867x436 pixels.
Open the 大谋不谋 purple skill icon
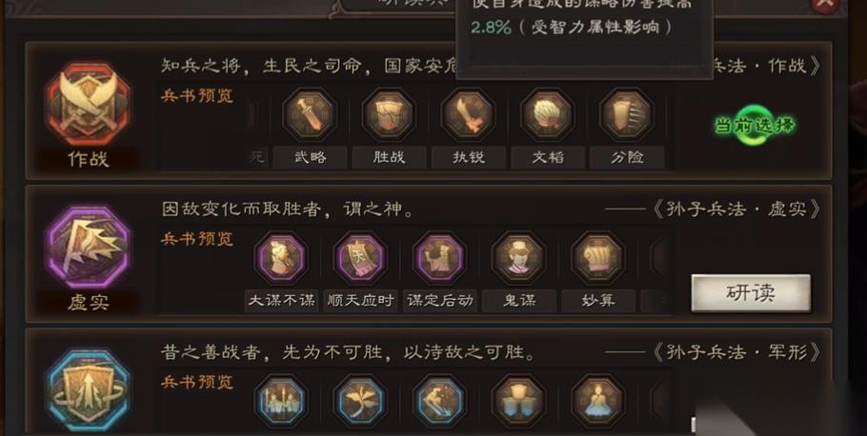pos(281,258)
